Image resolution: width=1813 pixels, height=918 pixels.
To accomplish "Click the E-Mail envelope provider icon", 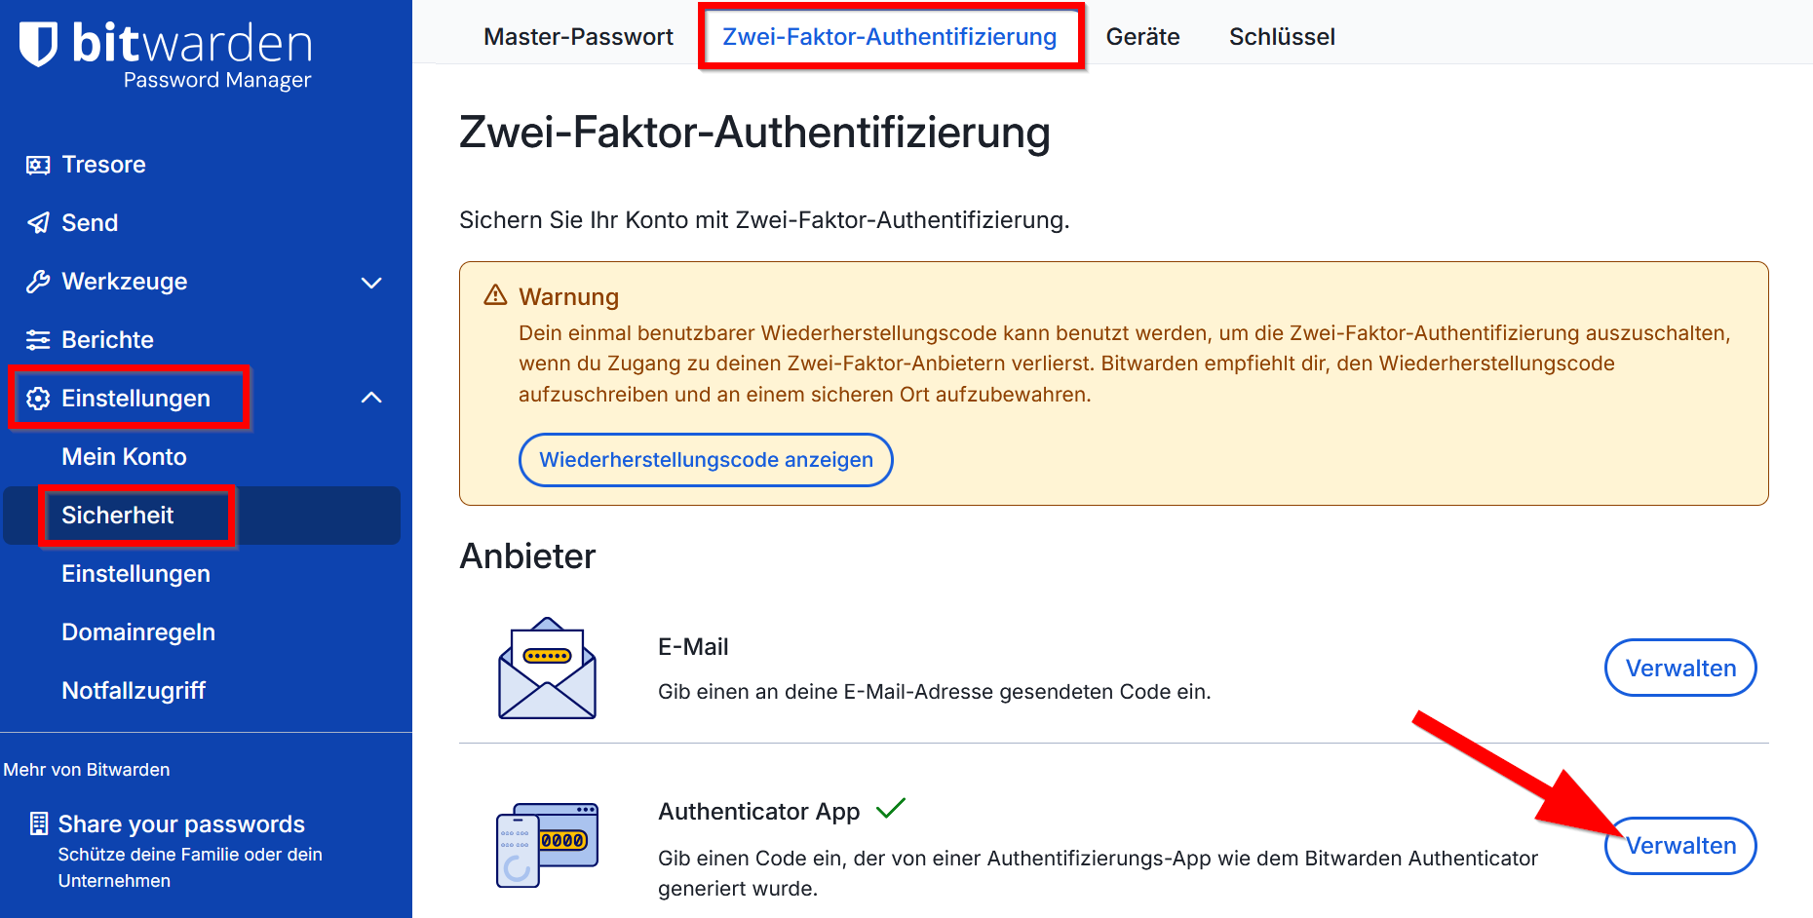I will 547,669.
